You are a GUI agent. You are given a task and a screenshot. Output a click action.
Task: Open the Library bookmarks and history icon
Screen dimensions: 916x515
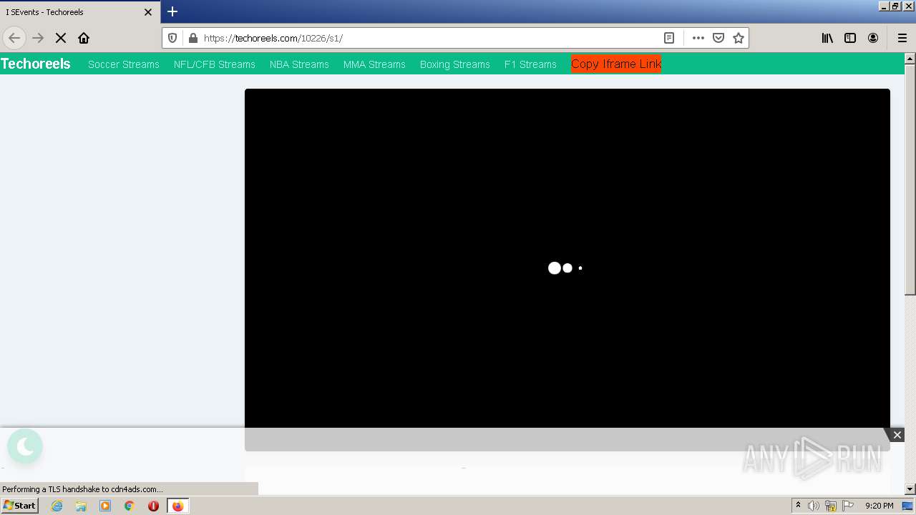(x=827, y=38)
